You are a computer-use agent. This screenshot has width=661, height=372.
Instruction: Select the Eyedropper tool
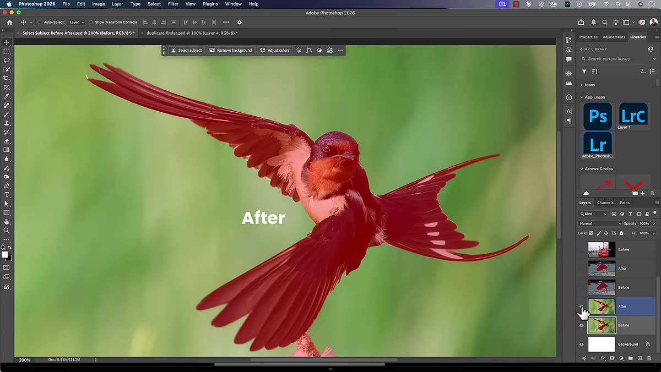tap(7, 96)
